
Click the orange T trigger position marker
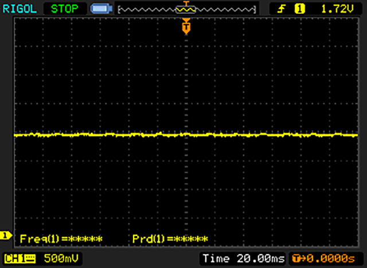pos(186,26)
